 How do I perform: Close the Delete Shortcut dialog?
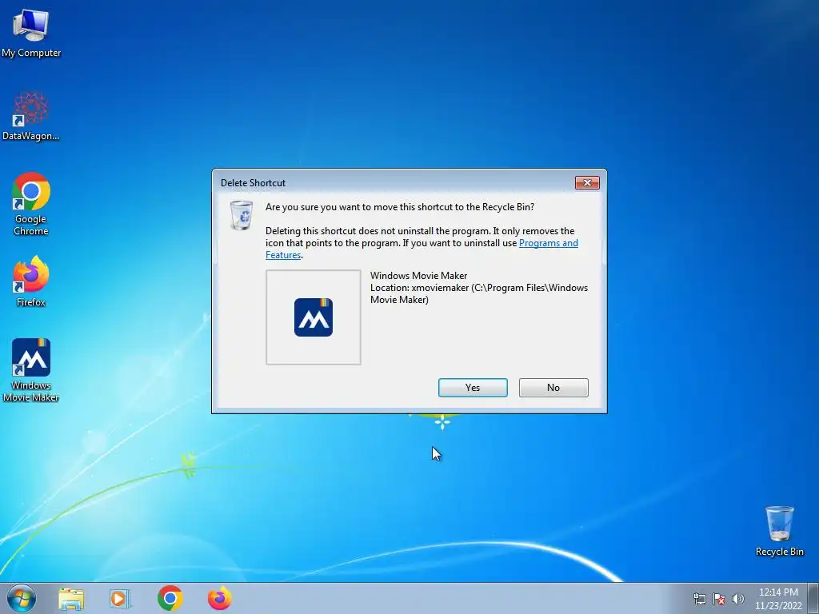point(587,182)
